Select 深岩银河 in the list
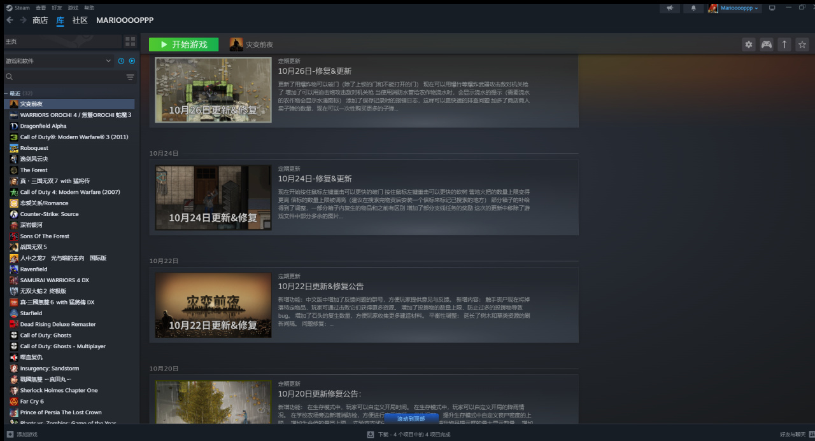Viewport: 815px width, 441px height. tap(69, 225)
